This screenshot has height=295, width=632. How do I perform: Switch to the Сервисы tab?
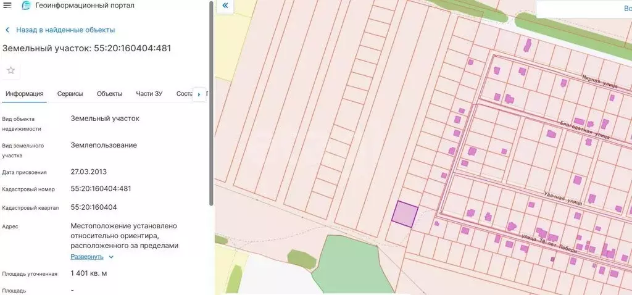pyautogui.click(x=70, y=94)
